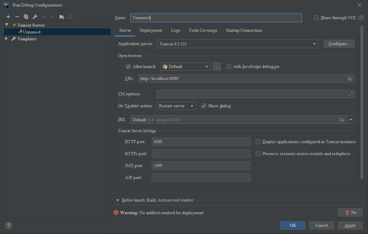
Task: Click the Templates label in the tree
Action: point(27,39)
